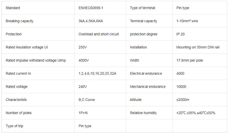This screenshot has height=134, width=229.
Task: Select the rated current list 1,2,4,6,10,16,20,25,32A
Action: click(x=97, y=73)
